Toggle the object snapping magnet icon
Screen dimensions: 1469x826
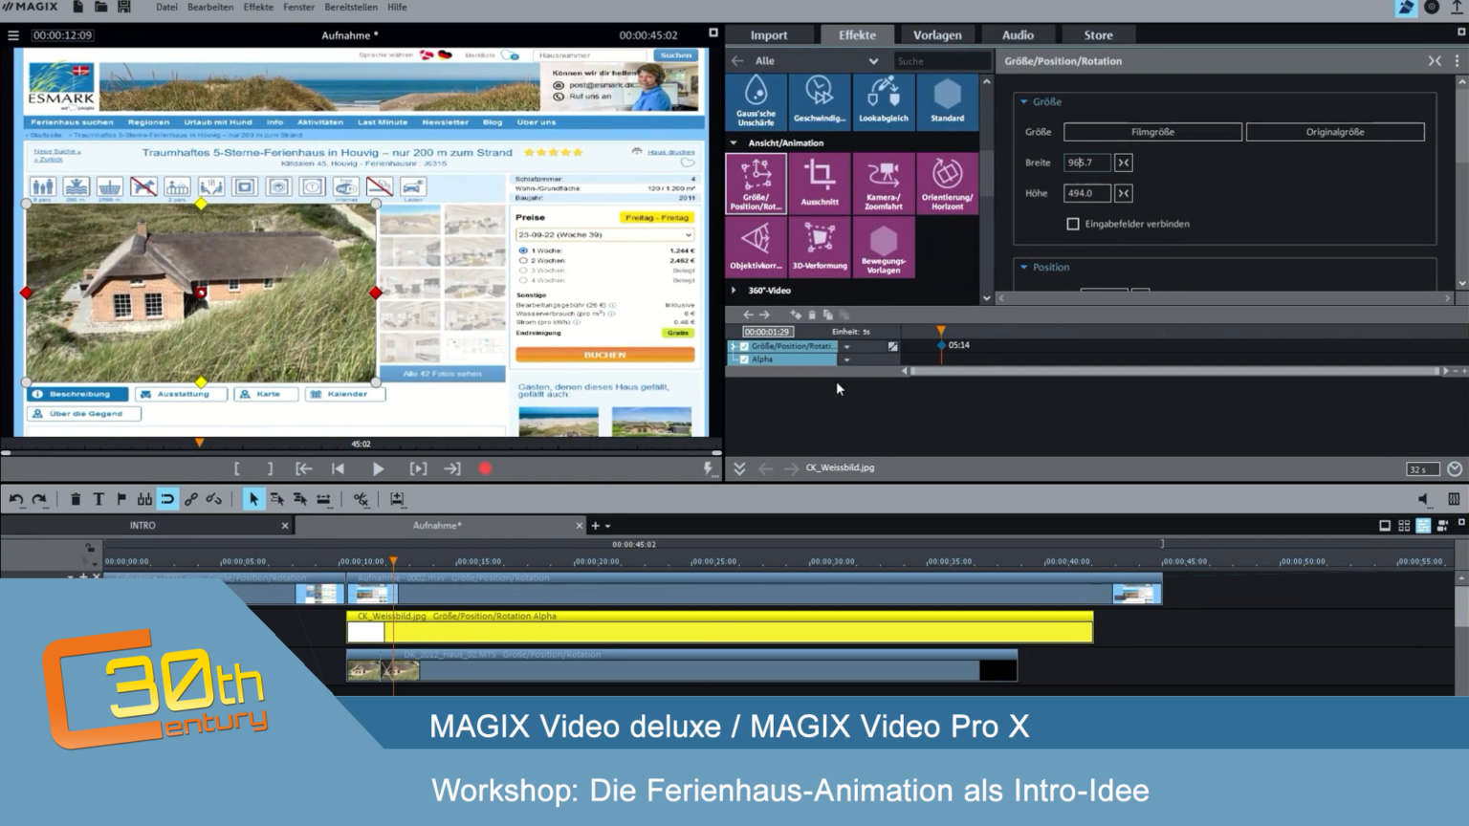(x=167, y=499)
